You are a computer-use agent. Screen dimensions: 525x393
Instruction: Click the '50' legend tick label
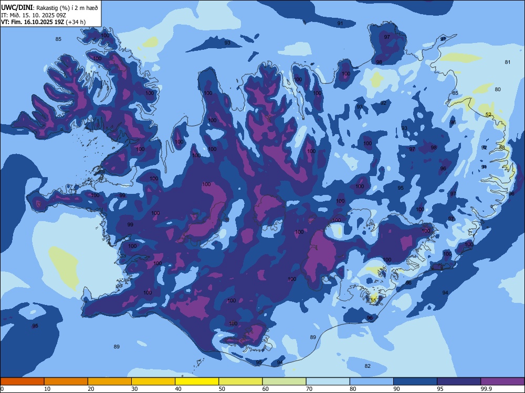tap(222, 389)
